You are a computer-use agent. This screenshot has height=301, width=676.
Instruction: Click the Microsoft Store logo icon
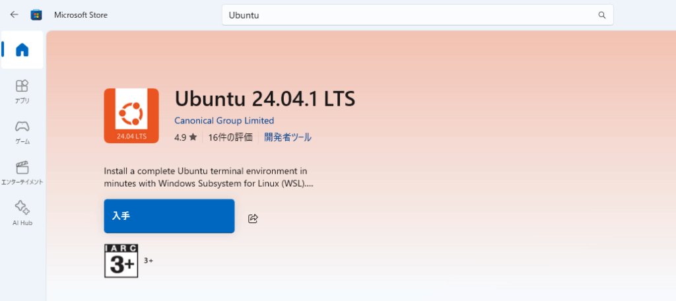(x=36, y=15)
